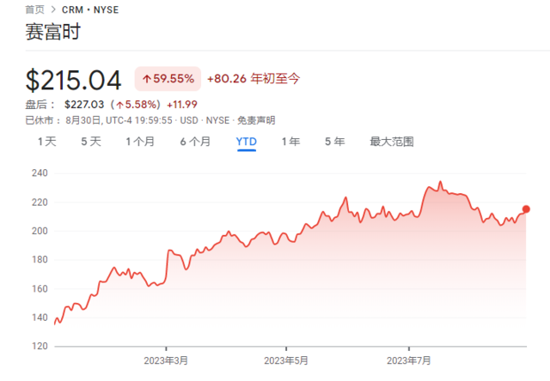
Task: Select the YTD range tab
Action: point(247,142)
